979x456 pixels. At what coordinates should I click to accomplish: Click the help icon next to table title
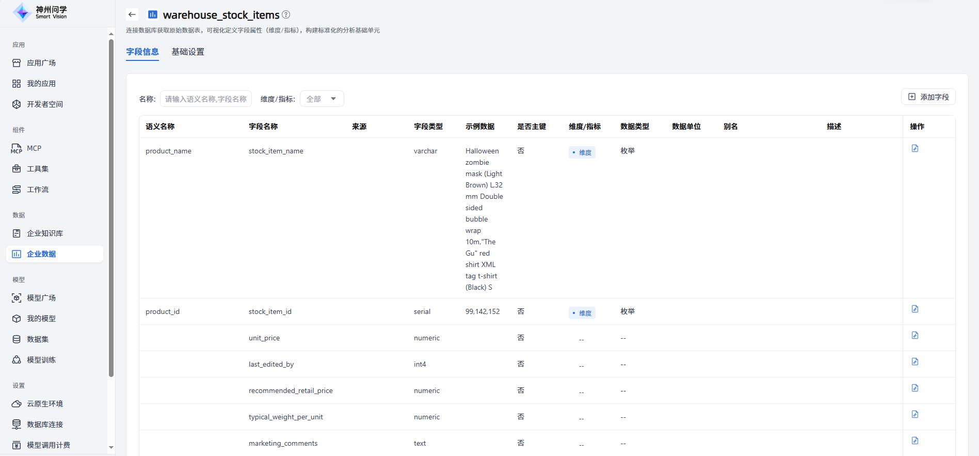click(286, 14)
